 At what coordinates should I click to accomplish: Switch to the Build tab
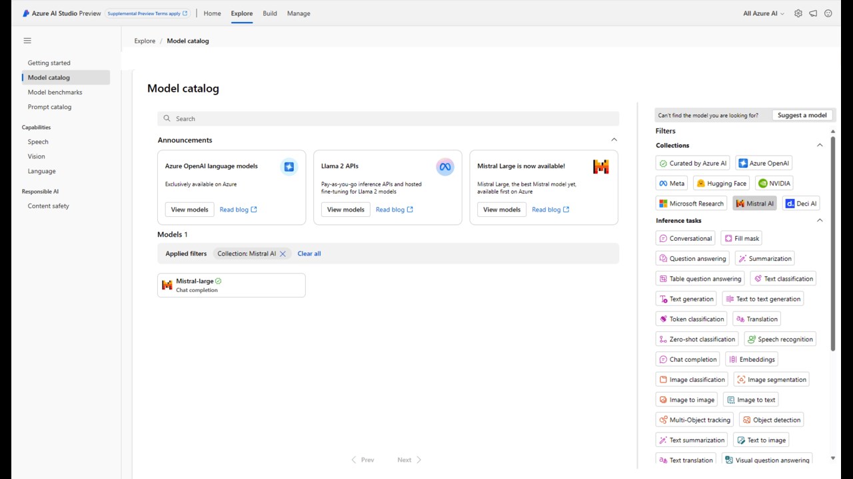[270, 13]
